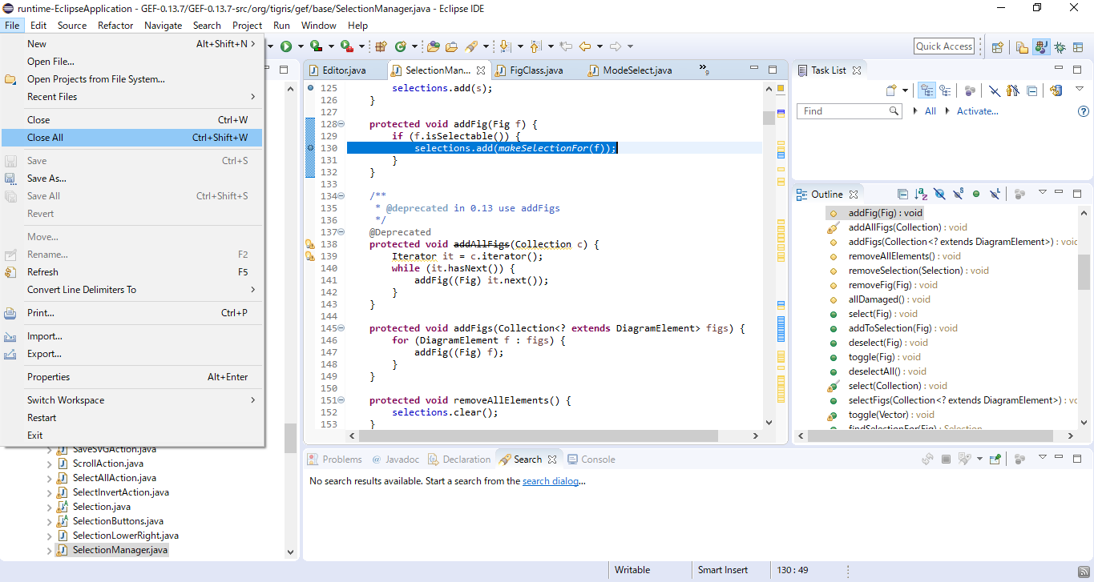Switch to the Console tab
Screen dimensions: 1094x582
point(591,460)
